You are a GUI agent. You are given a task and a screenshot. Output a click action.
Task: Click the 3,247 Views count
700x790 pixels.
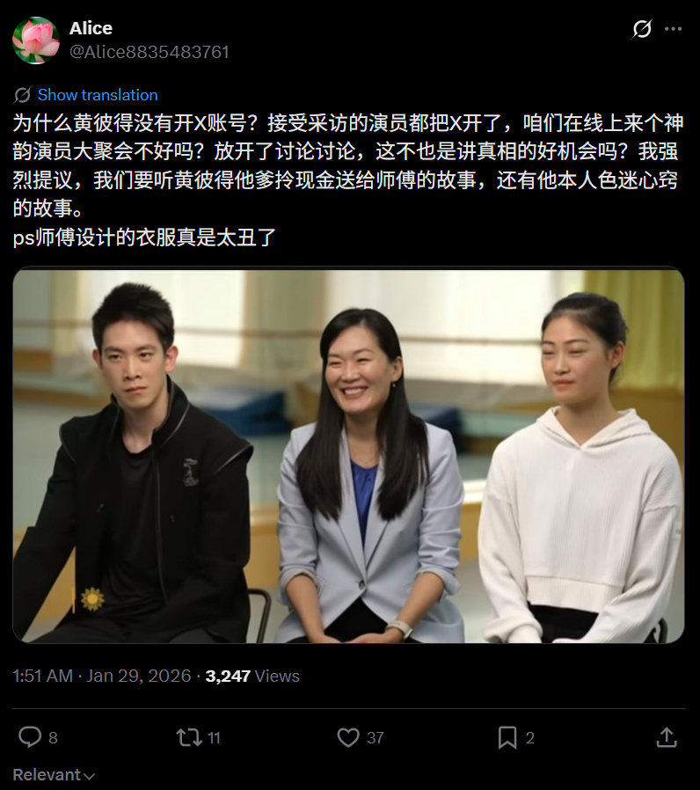(252, 676)
